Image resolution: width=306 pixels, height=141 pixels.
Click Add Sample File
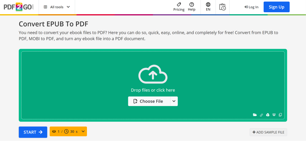(x=268, y=132)
